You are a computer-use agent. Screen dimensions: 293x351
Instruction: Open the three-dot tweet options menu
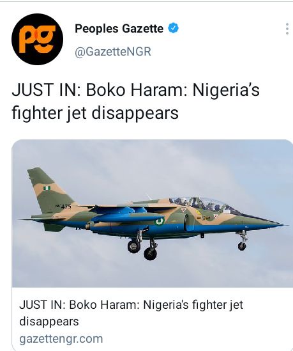click(x=287, y=28)
